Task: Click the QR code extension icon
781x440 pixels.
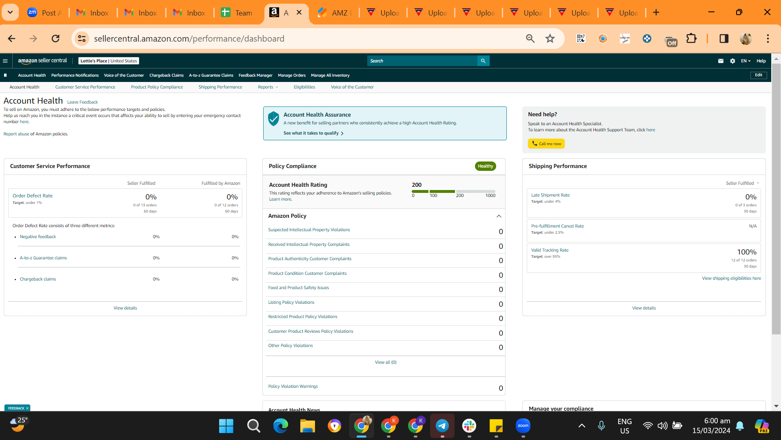Action: pyautogui.click(x=581, y=38)
